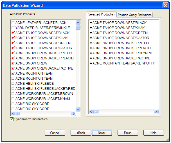Click horizontal scrollbar thumb in Available Products
The image size is (171, 143).
pyautogui.click(x=18, y=114)
